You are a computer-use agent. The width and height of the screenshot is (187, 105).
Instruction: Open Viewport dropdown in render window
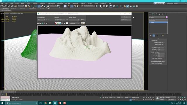(60, 20)
